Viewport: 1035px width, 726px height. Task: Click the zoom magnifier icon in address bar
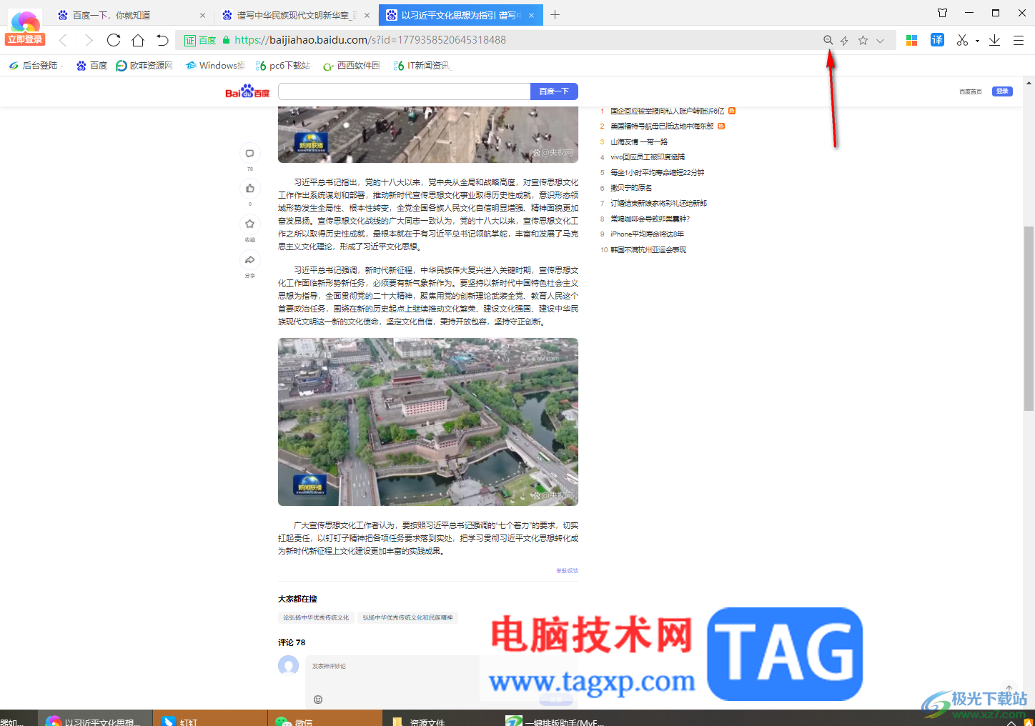(828, 40)
